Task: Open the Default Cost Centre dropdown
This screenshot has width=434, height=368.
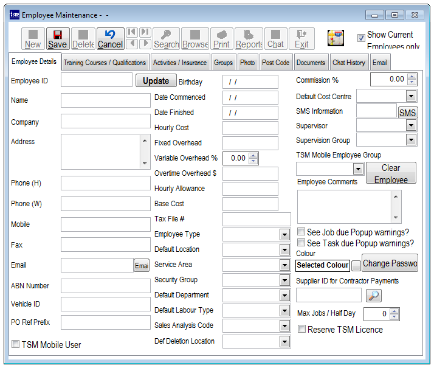Action: point(411,96)
